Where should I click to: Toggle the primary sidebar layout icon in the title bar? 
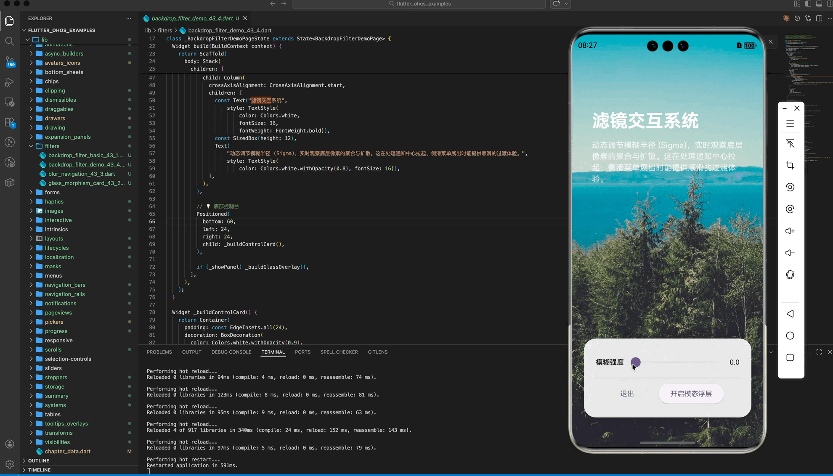808,4
